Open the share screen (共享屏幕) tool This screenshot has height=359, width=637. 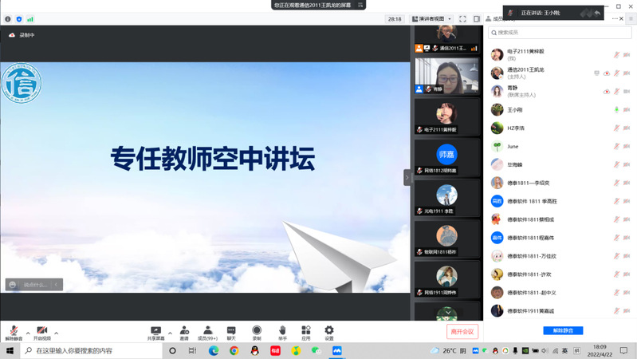click(156, 332)
